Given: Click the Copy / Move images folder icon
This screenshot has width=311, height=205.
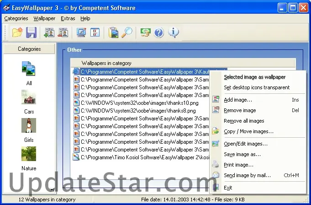Looking at the screenshot, I should pos(216,131).
